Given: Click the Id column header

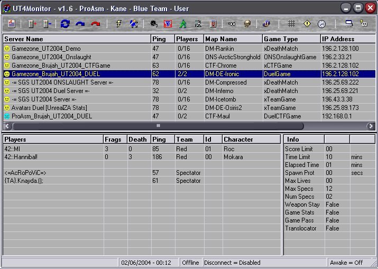Looking at the screenshot, I should (213, 140).
